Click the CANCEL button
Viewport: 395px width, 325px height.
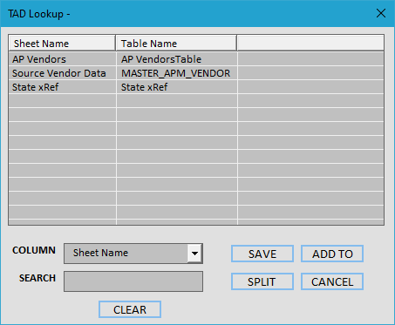(332, 281)
